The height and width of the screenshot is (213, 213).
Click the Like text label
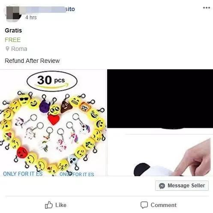tap(61, 205)
